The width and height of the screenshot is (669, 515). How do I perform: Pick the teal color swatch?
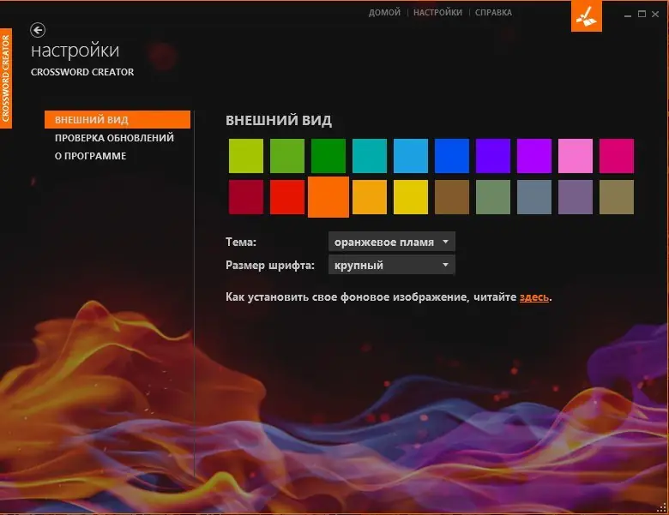[370, 156]
